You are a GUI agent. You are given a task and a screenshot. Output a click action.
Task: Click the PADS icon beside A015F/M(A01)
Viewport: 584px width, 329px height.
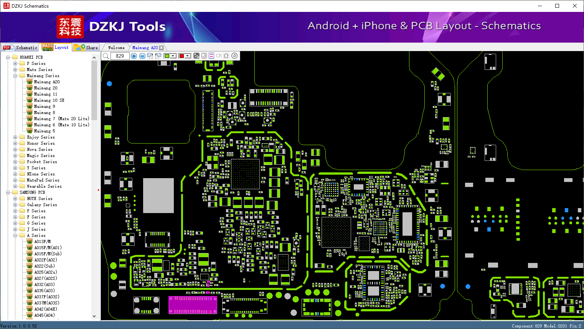coord(30,248)
